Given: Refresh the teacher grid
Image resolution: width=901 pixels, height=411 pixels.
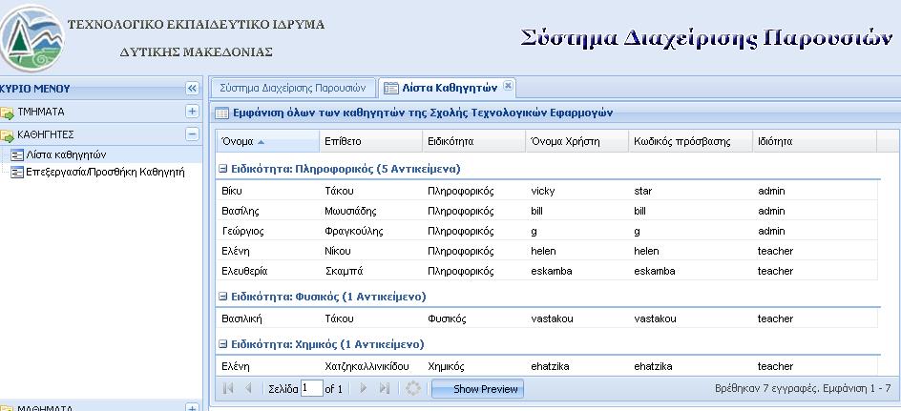Looking at the screenshot, I should 413,389.
